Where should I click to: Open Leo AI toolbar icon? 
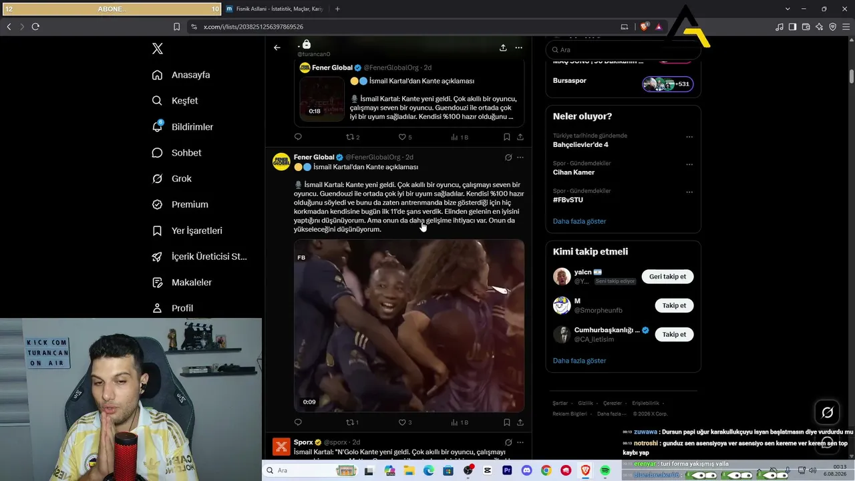click(x=819, y=27)
